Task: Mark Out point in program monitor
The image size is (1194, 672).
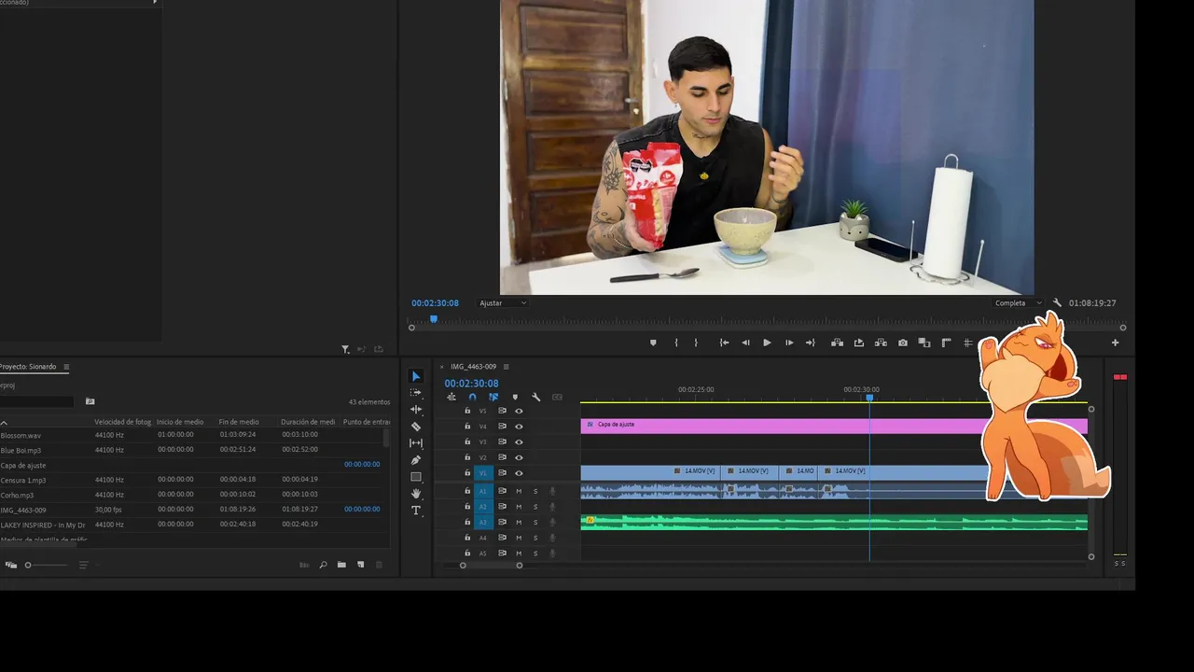Action: (696, 343)
